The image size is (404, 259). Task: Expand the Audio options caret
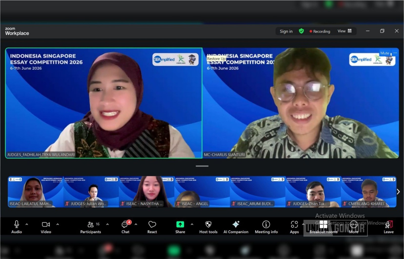pos(27,224)
